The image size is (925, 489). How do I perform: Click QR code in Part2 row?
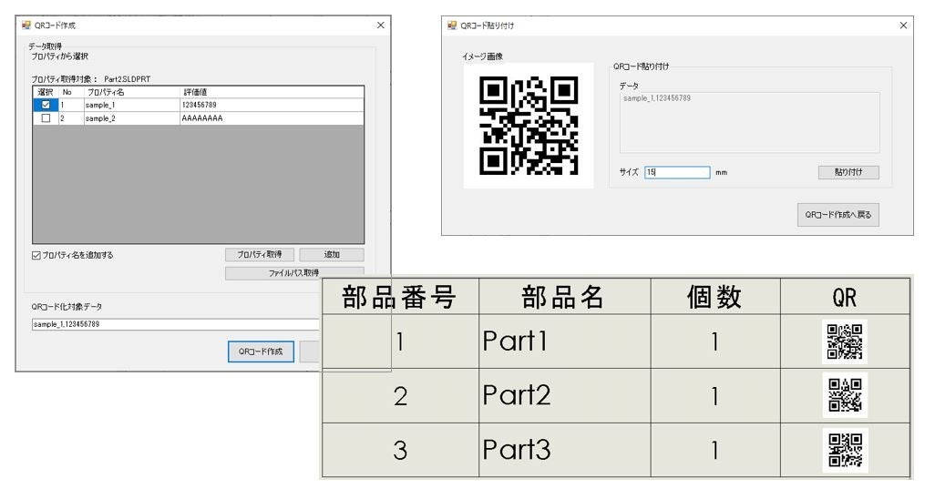[x=845, y=395]
